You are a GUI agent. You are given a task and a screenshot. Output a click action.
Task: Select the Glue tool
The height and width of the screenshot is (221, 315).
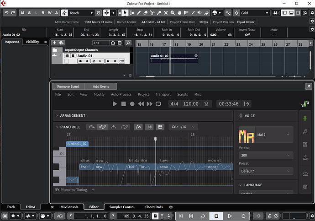point(159,13)
